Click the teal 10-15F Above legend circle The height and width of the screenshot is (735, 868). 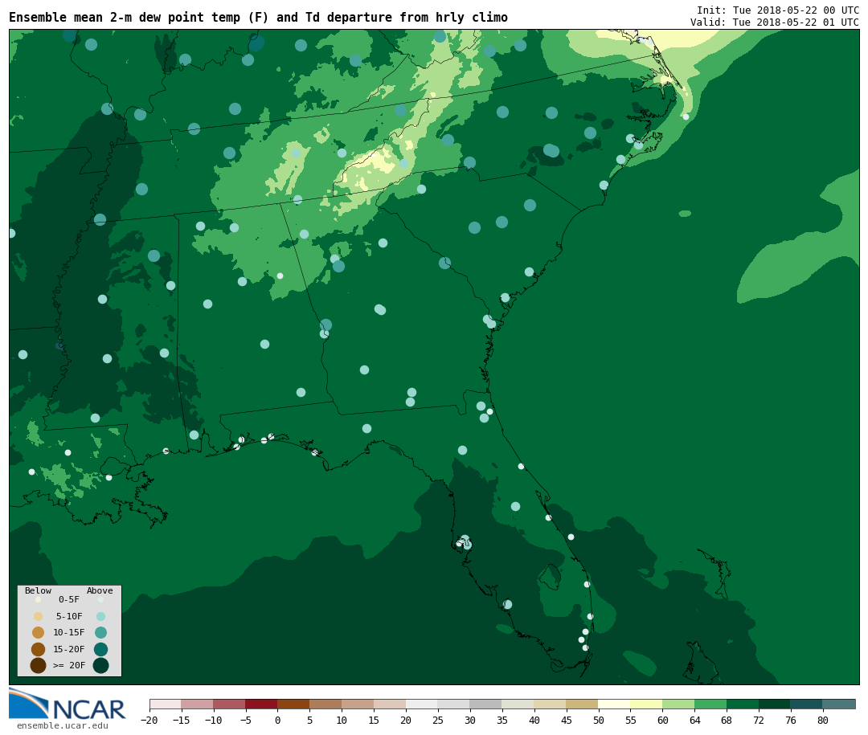pos(100,632)
